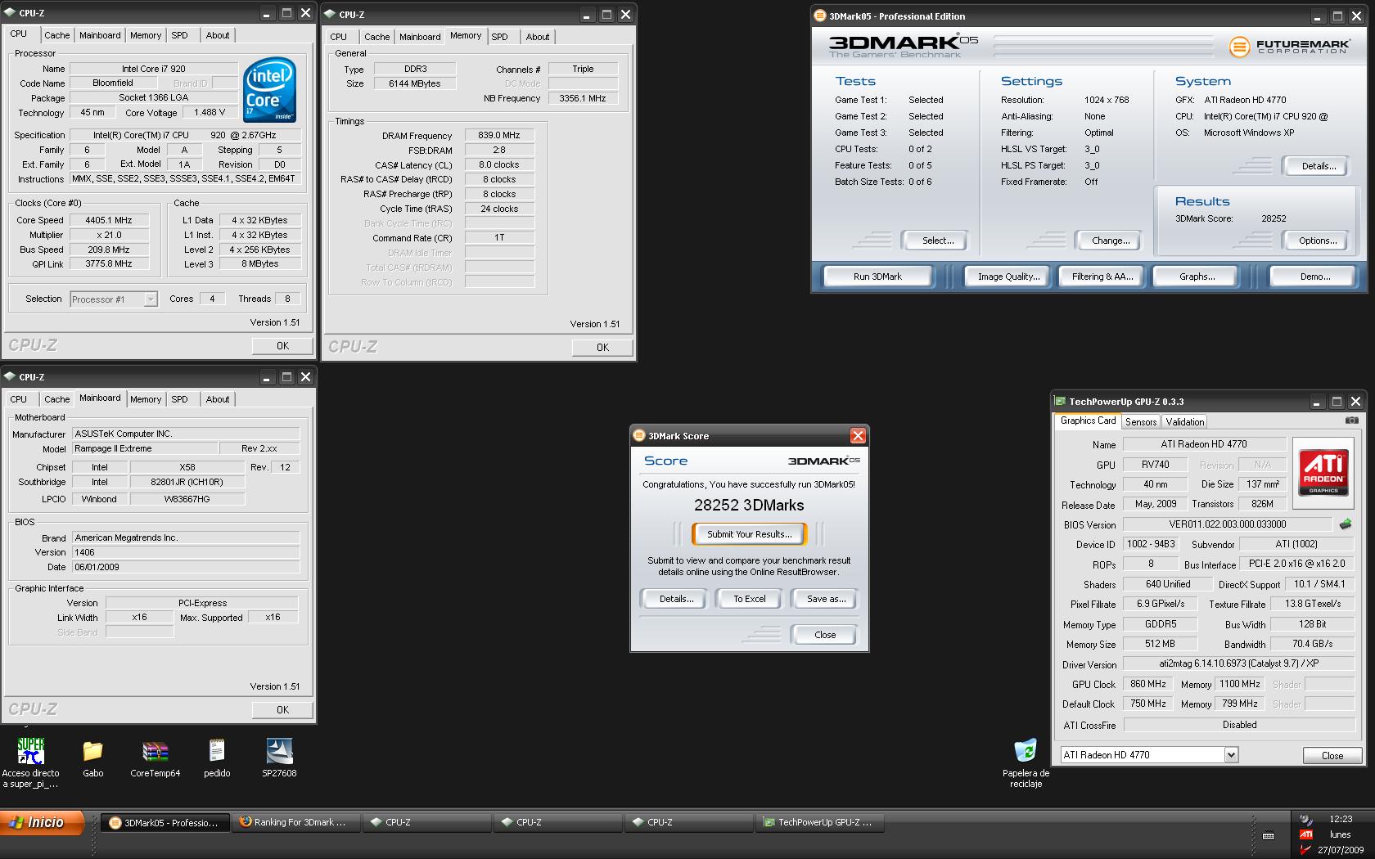
Task: Click the top-left CPU-Z title bar icon
Action: 10,13
